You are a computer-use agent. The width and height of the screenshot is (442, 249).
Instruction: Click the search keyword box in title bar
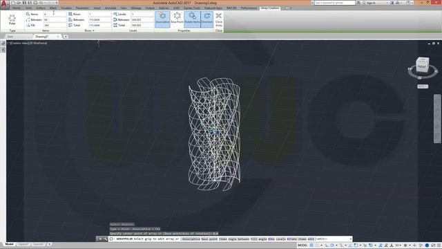[x=334, y=3]
